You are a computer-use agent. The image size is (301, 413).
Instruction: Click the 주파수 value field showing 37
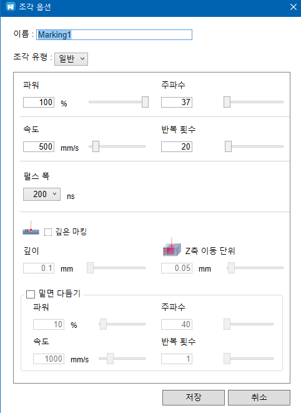click(177, 102)
